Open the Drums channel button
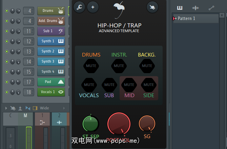Image resolution: width=227 pixels, height=149 pixels. (x=51, y=11)
